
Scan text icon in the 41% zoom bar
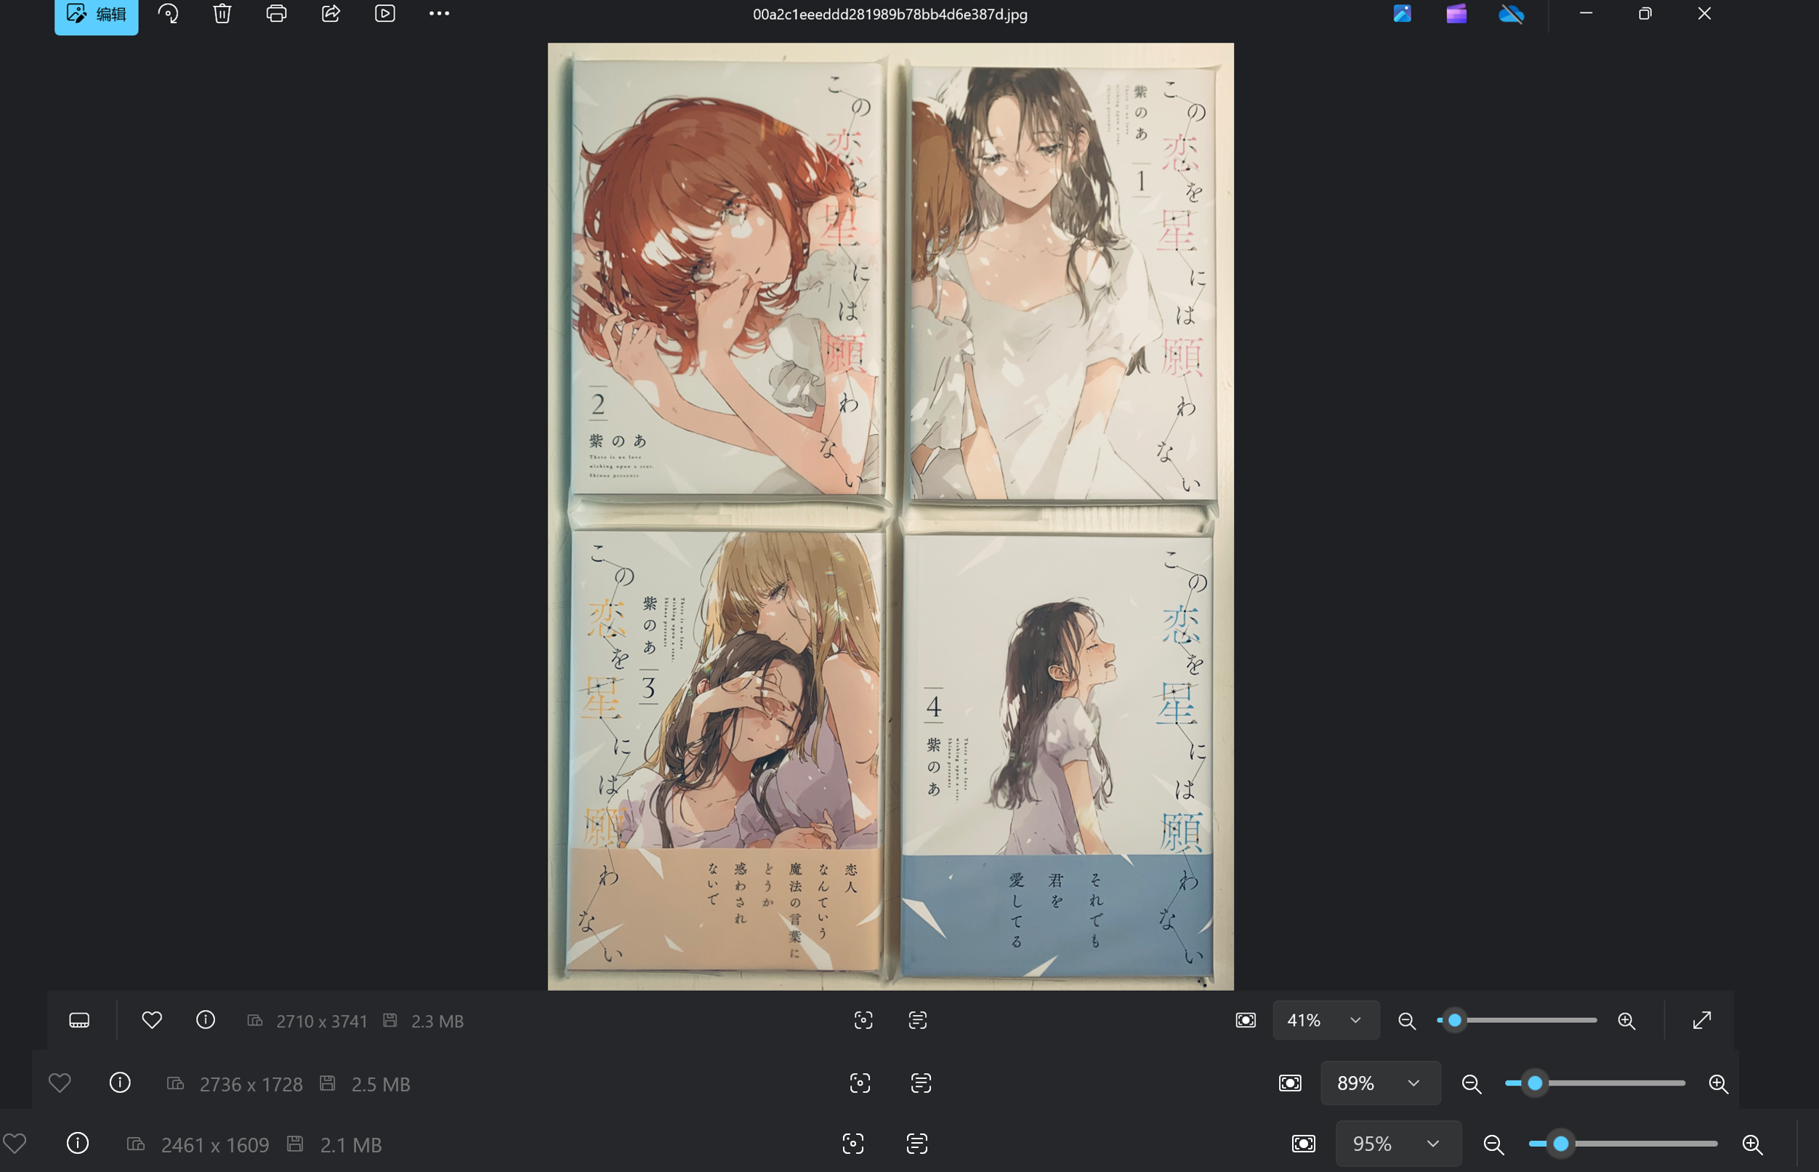coord(919,1021)
